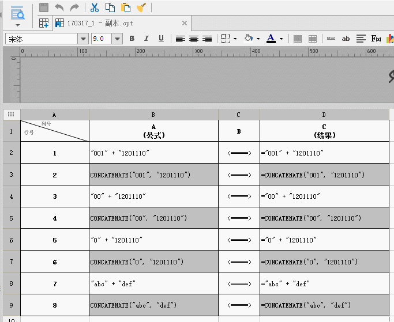Viewport: 394px width, 322px height.
Task: Expand the border style dropdown arrow
Action: (235, 39)
